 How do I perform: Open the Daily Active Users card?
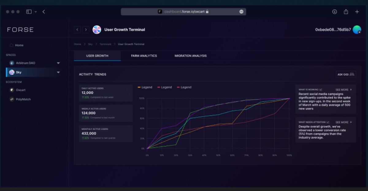pos(106,93)
